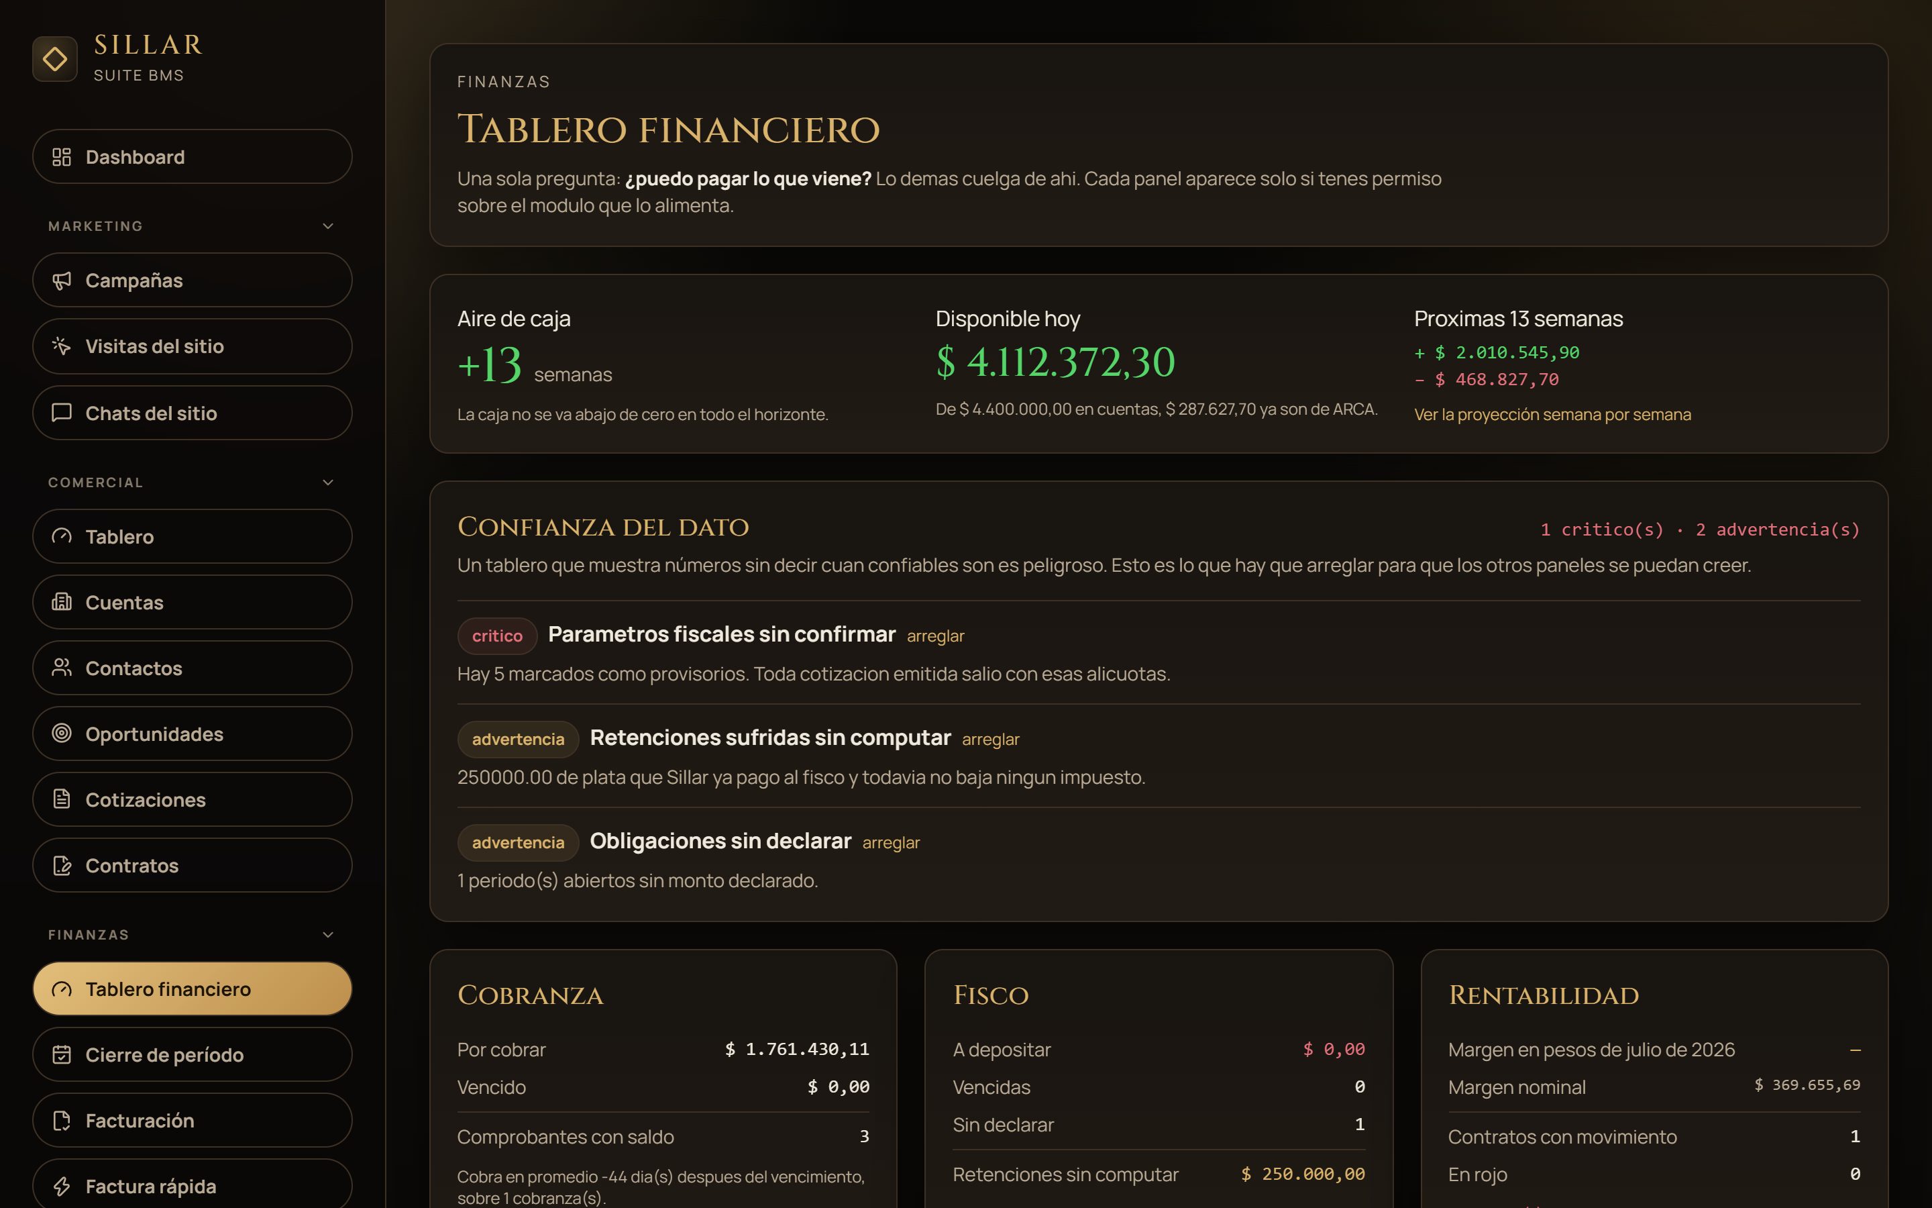Click the Cobranza panel heading
Image resolution: width=1932 pixels, height=1208 pixels.
[x=530, y=995]
